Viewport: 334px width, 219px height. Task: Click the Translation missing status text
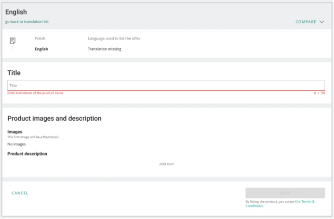pyautogui.click(x=104, y=49)
